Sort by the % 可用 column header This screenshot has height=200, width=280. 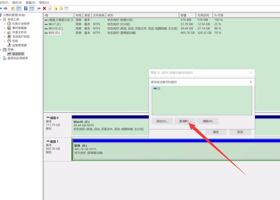[x=219, y=15]
